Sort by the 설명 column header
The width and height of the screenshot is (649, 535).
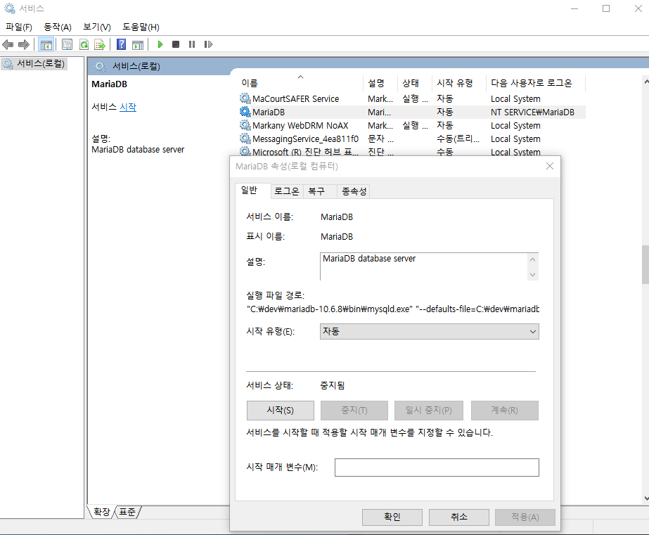coord(380,83)
